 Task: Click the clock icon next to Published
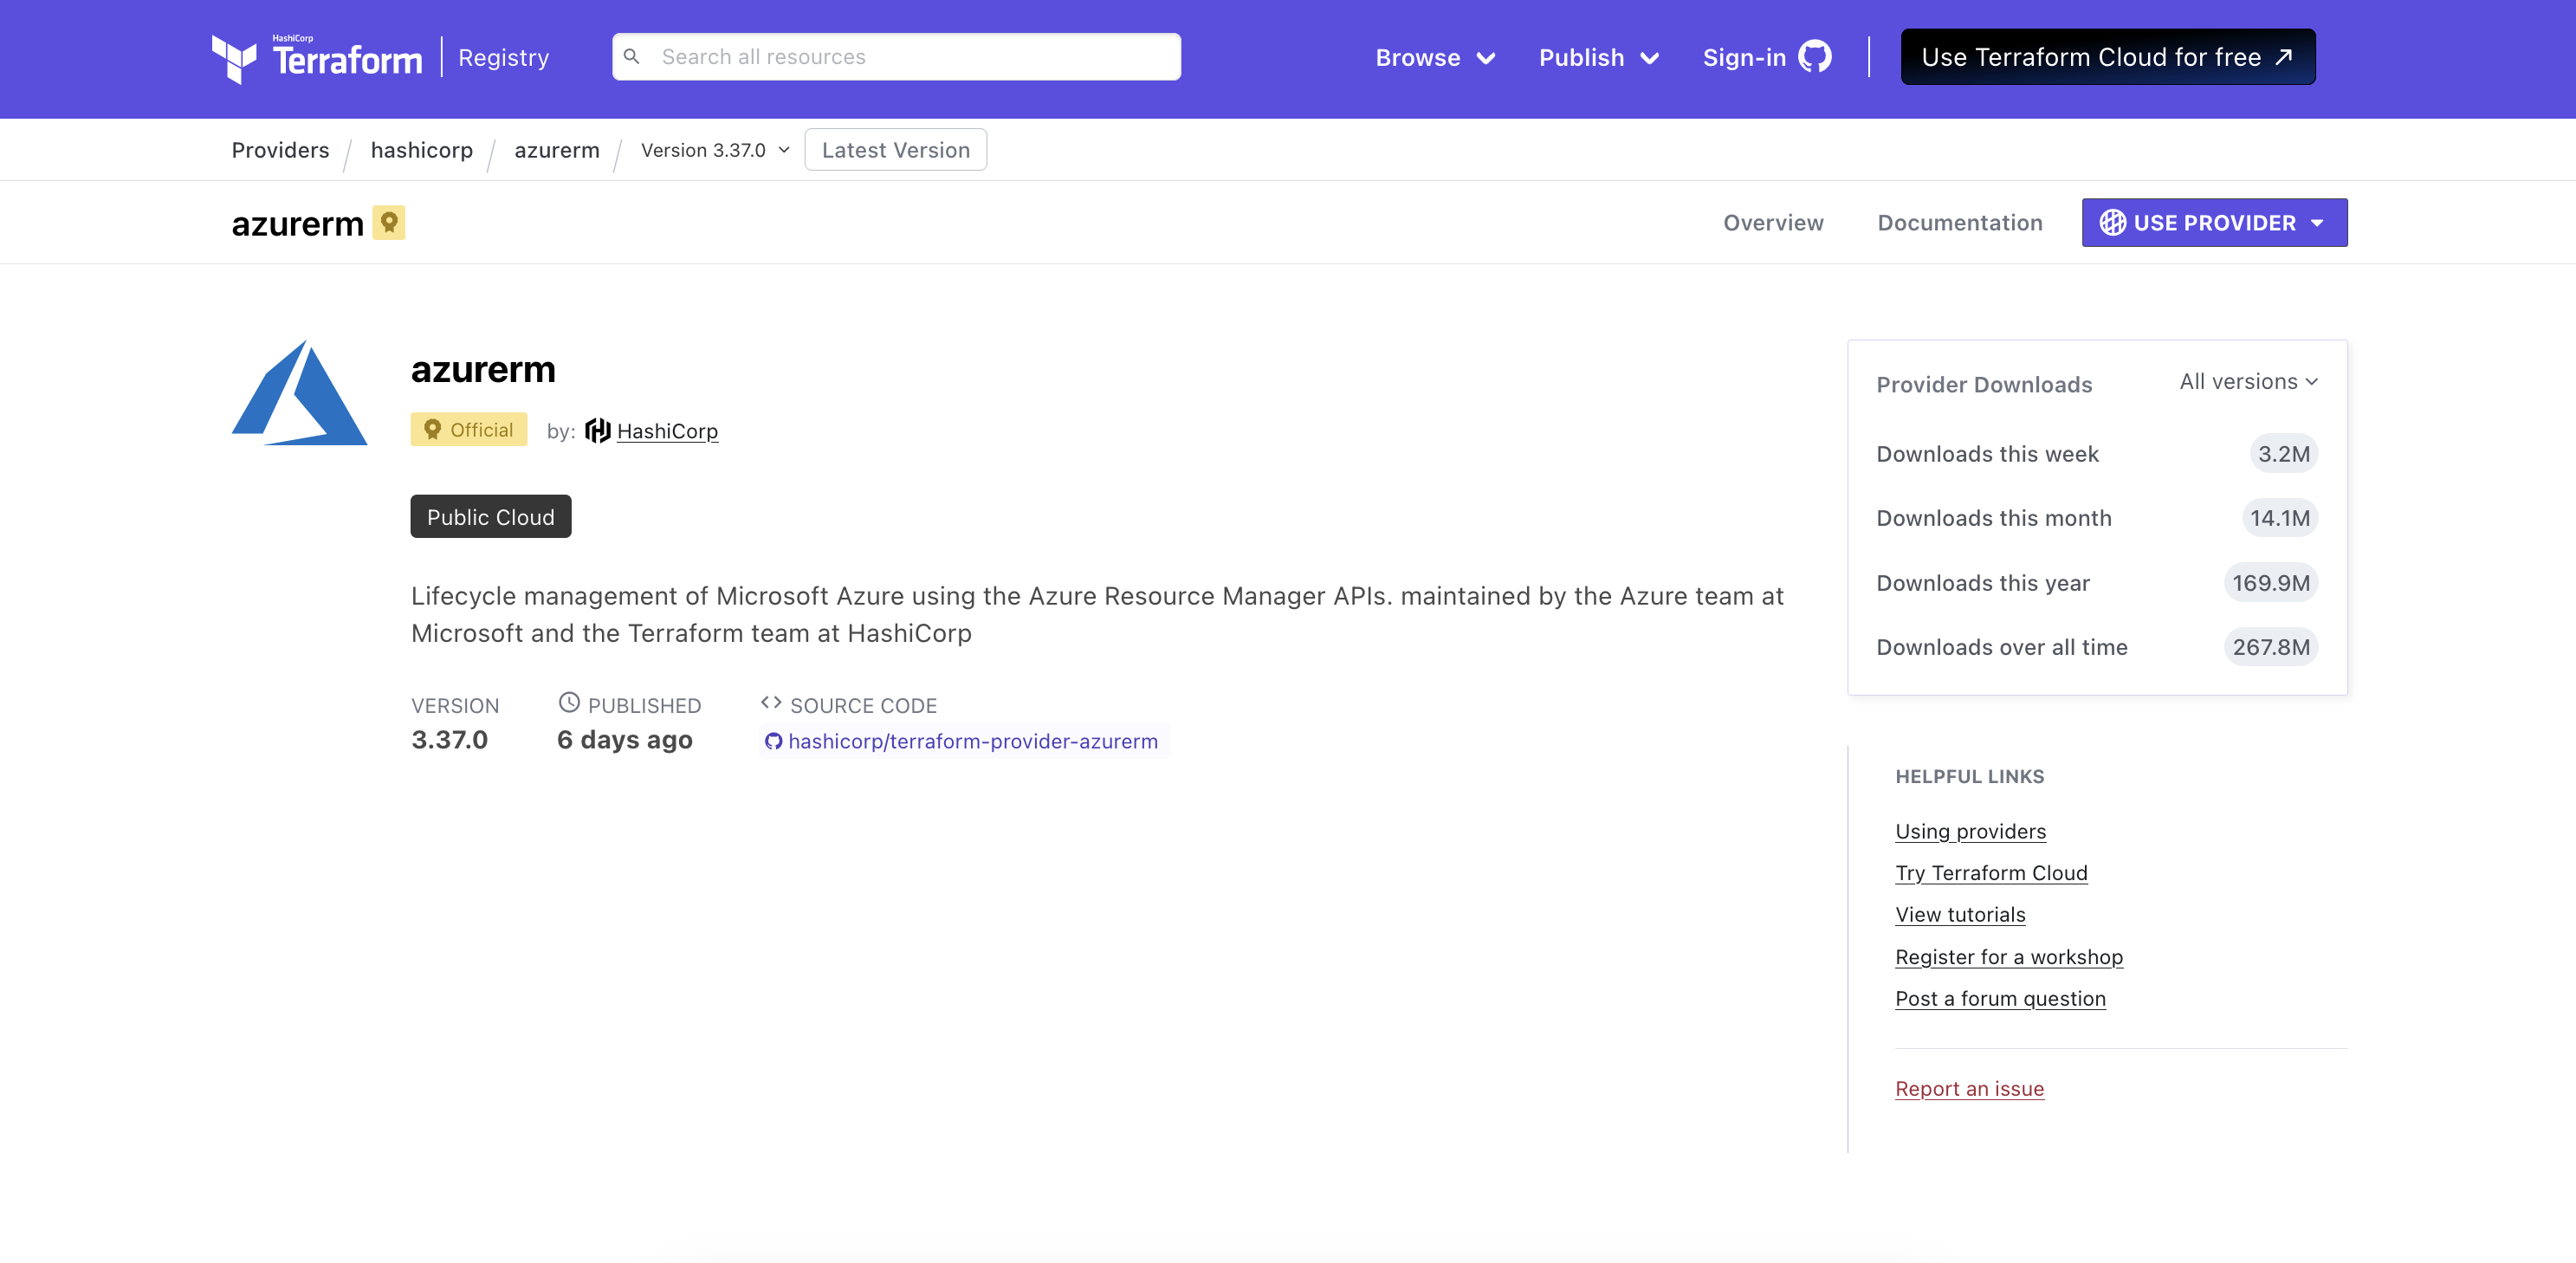(x=569, y=703)
